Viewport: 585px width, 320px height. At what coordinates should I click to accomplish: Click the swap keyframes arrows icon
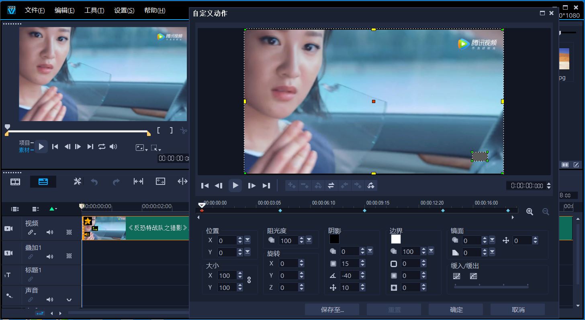(331, 185)
